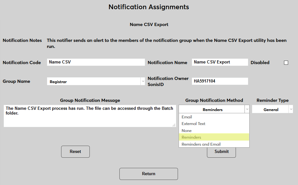Screen dimensions: 298x185
Task: Pick the highlighted Reminders option
Action: pos(214,137)
